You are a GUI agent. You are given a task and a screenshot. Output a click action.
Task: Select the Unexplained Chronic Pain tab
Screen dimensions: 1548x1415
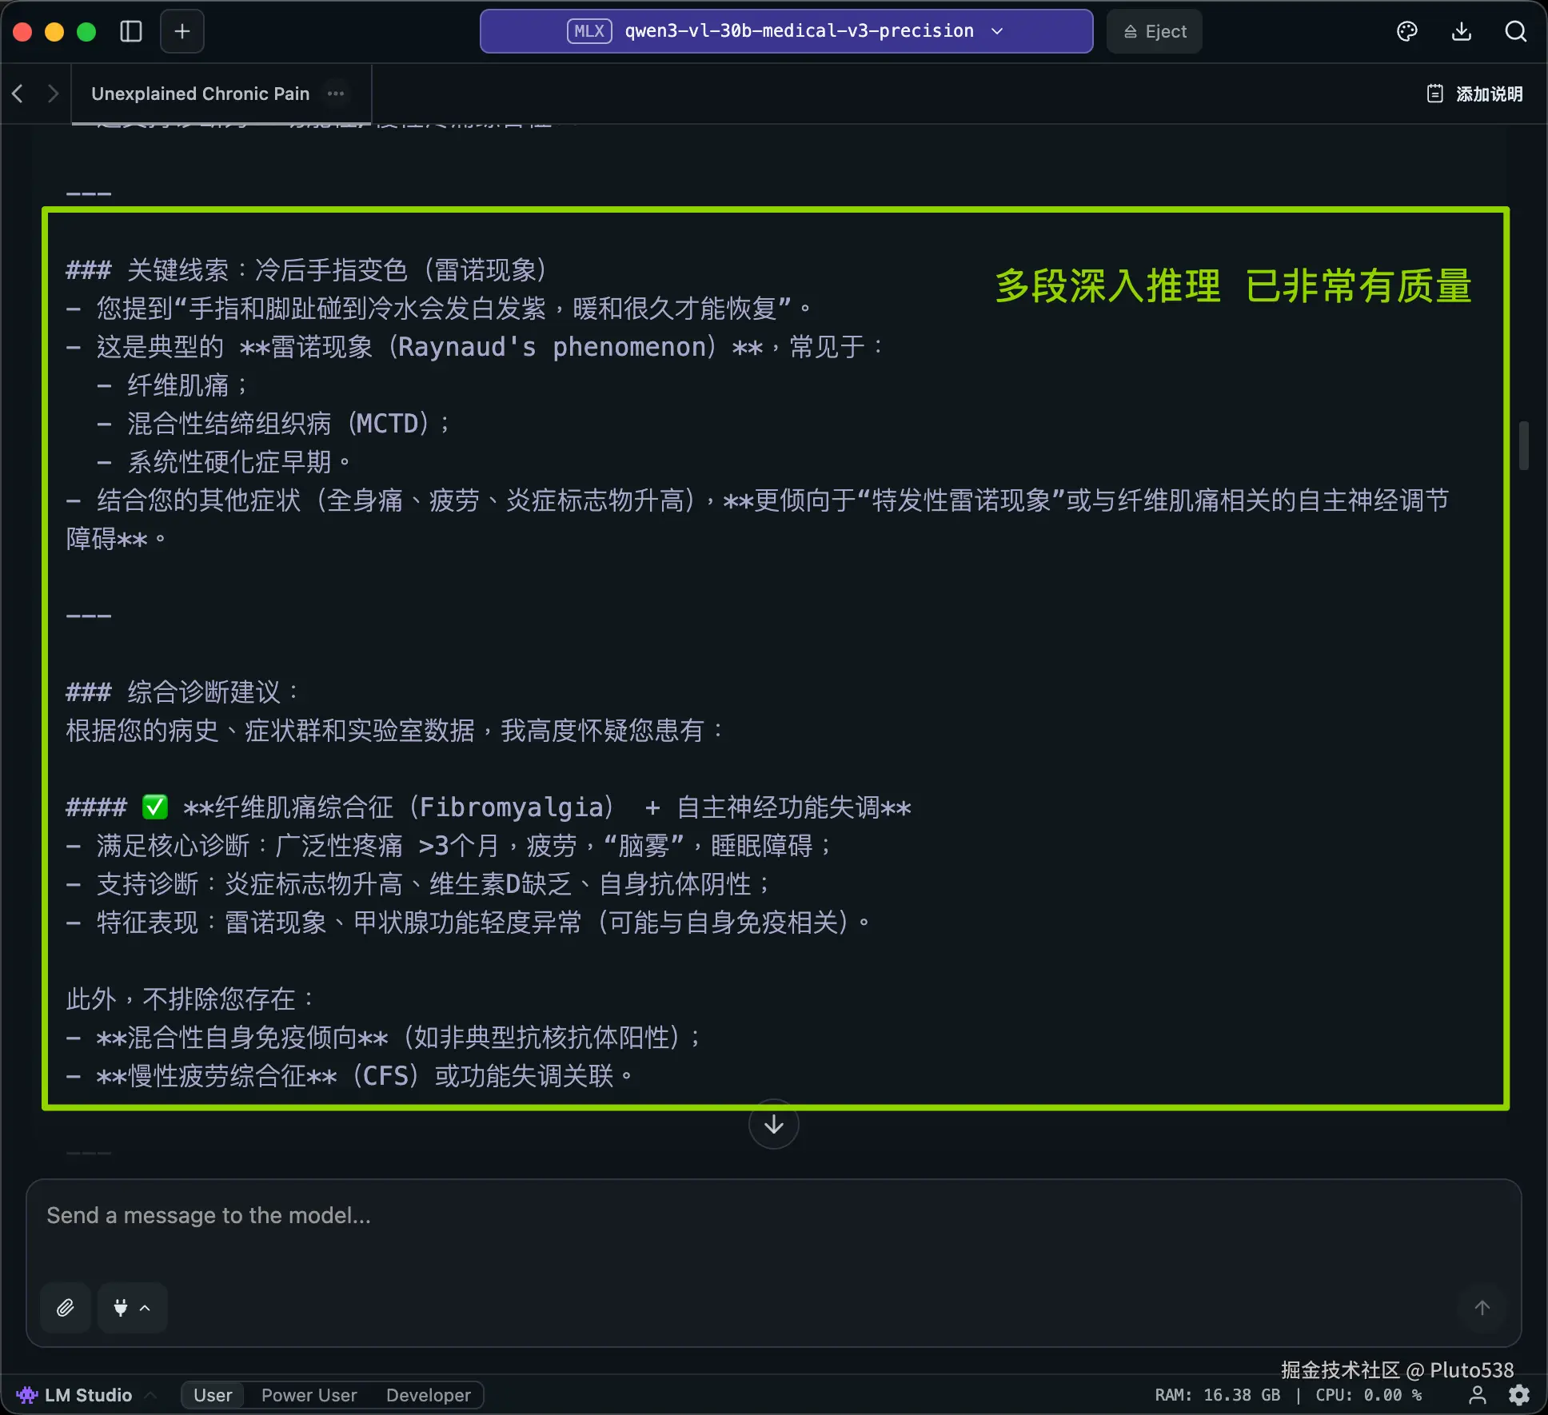point(200,94)
